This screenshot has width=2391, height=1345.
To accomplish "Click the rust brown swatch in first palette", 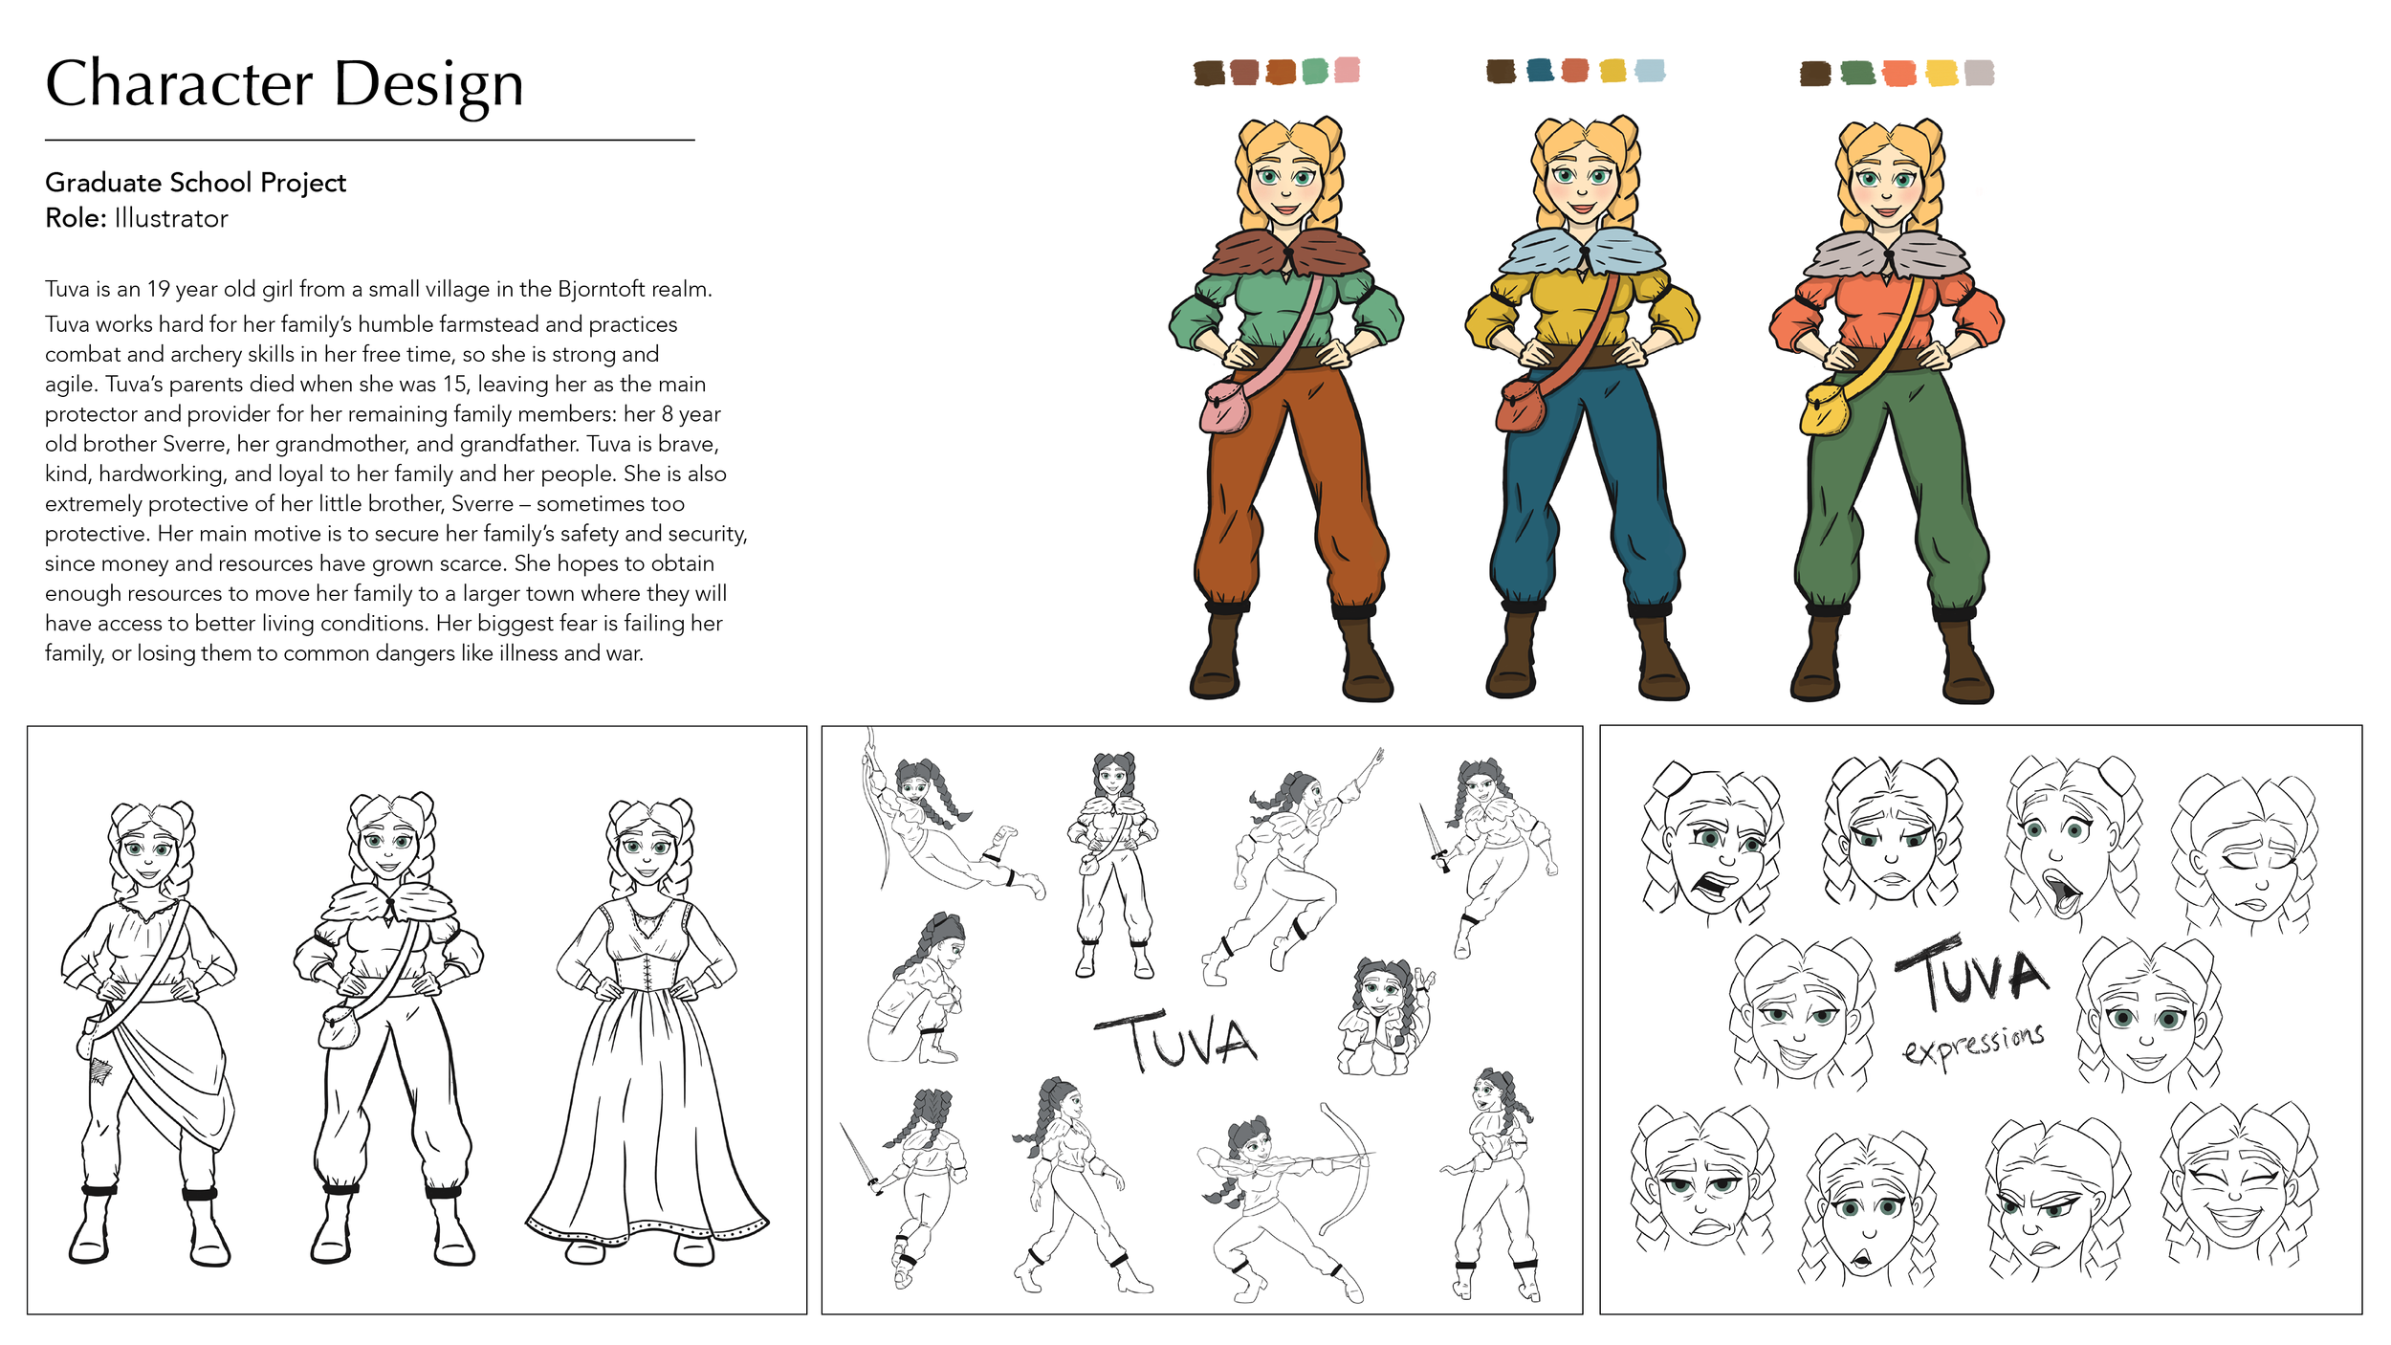I will coord(1281,72).
